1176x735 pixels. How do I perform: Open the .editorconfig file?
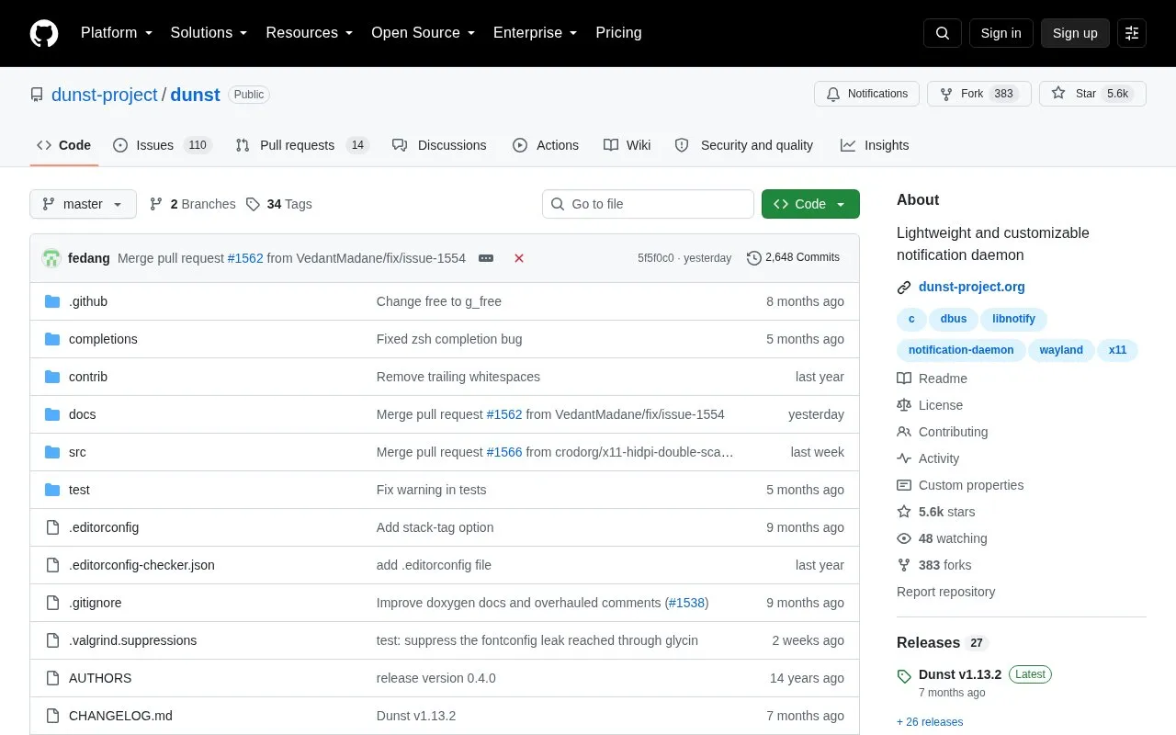click(104, 527)
